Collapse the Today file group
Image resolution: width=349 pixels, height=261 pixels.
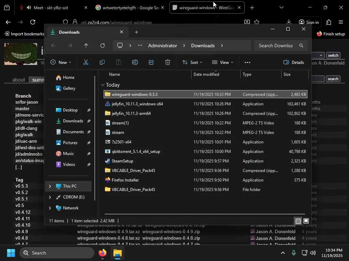click(103, 85)
